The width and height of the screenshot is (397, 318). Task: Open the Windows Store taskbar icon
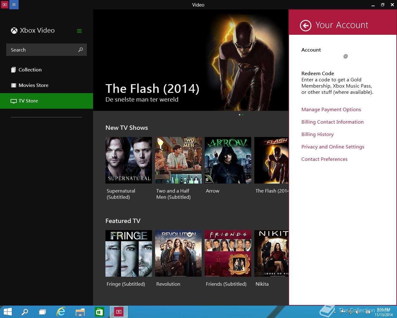99,312
